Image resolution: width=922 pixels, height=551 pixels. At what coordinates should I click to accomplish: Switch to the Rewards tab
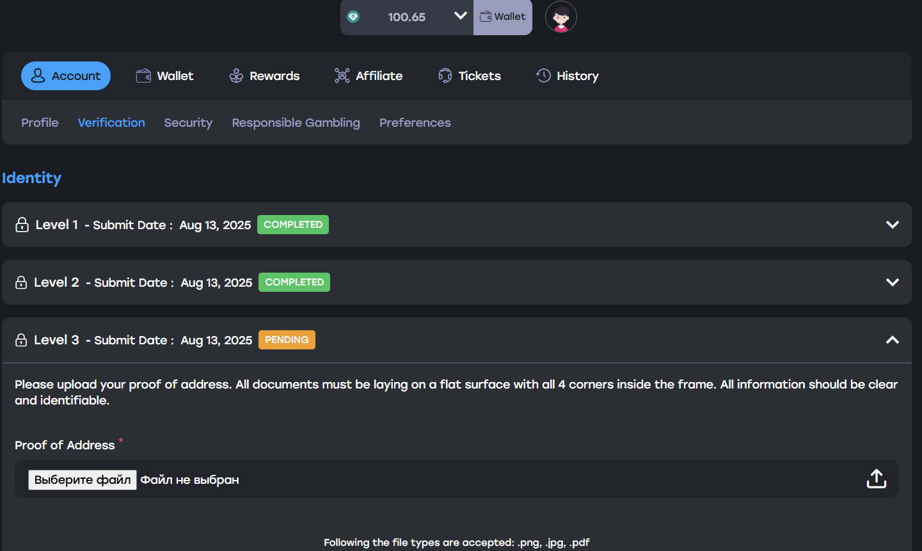264,76
